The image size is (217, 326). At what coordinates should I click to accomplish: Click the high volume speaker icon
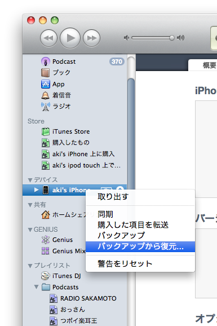[180, 38]
